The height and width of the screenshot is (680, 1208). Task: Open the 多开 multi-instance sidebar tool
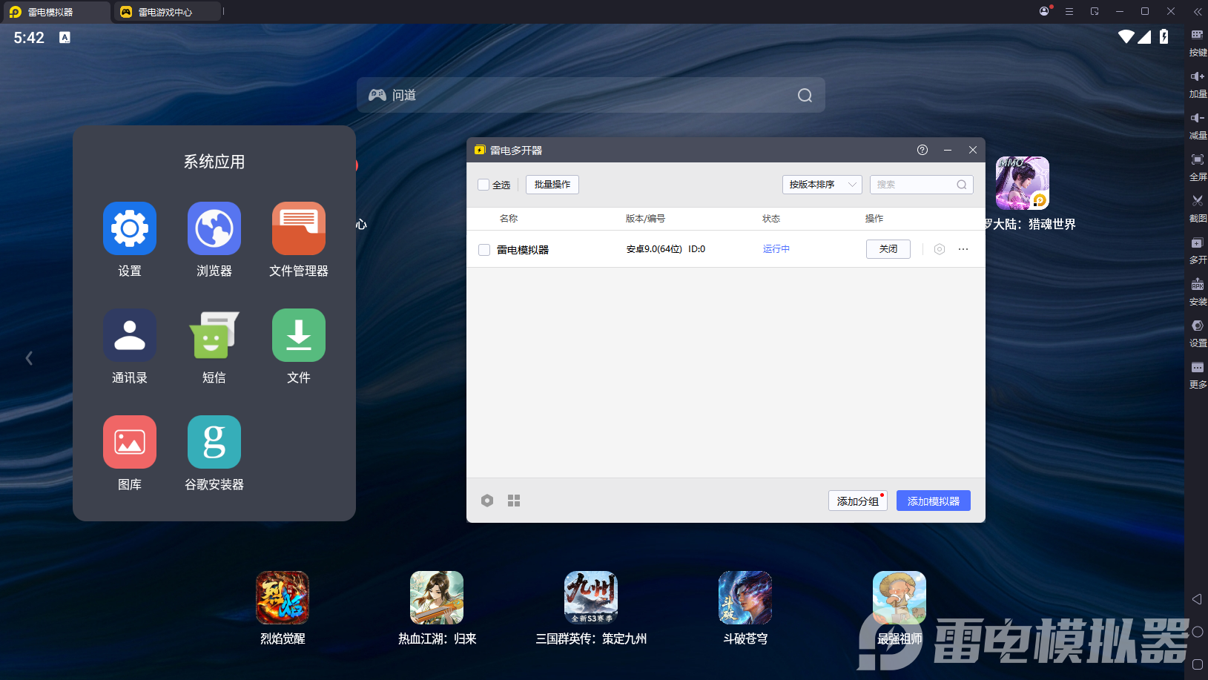[x=1198, y=251]
